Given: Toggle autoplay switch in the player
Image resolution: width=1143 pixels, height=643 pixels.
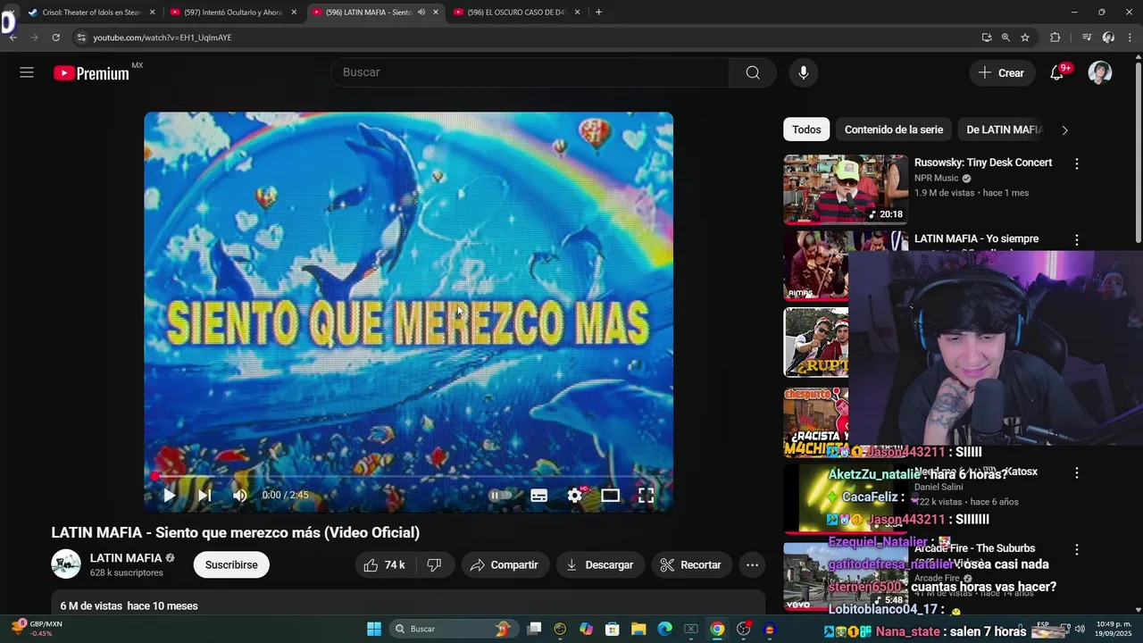Looking at the screenshot, I should 501,495.
